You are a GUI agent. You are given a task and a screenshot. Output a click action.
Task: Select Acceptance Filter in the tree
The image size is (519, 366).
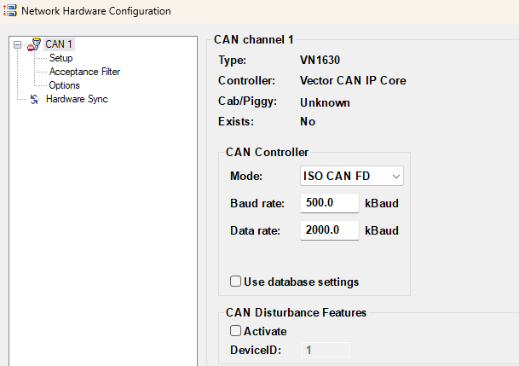84,72
